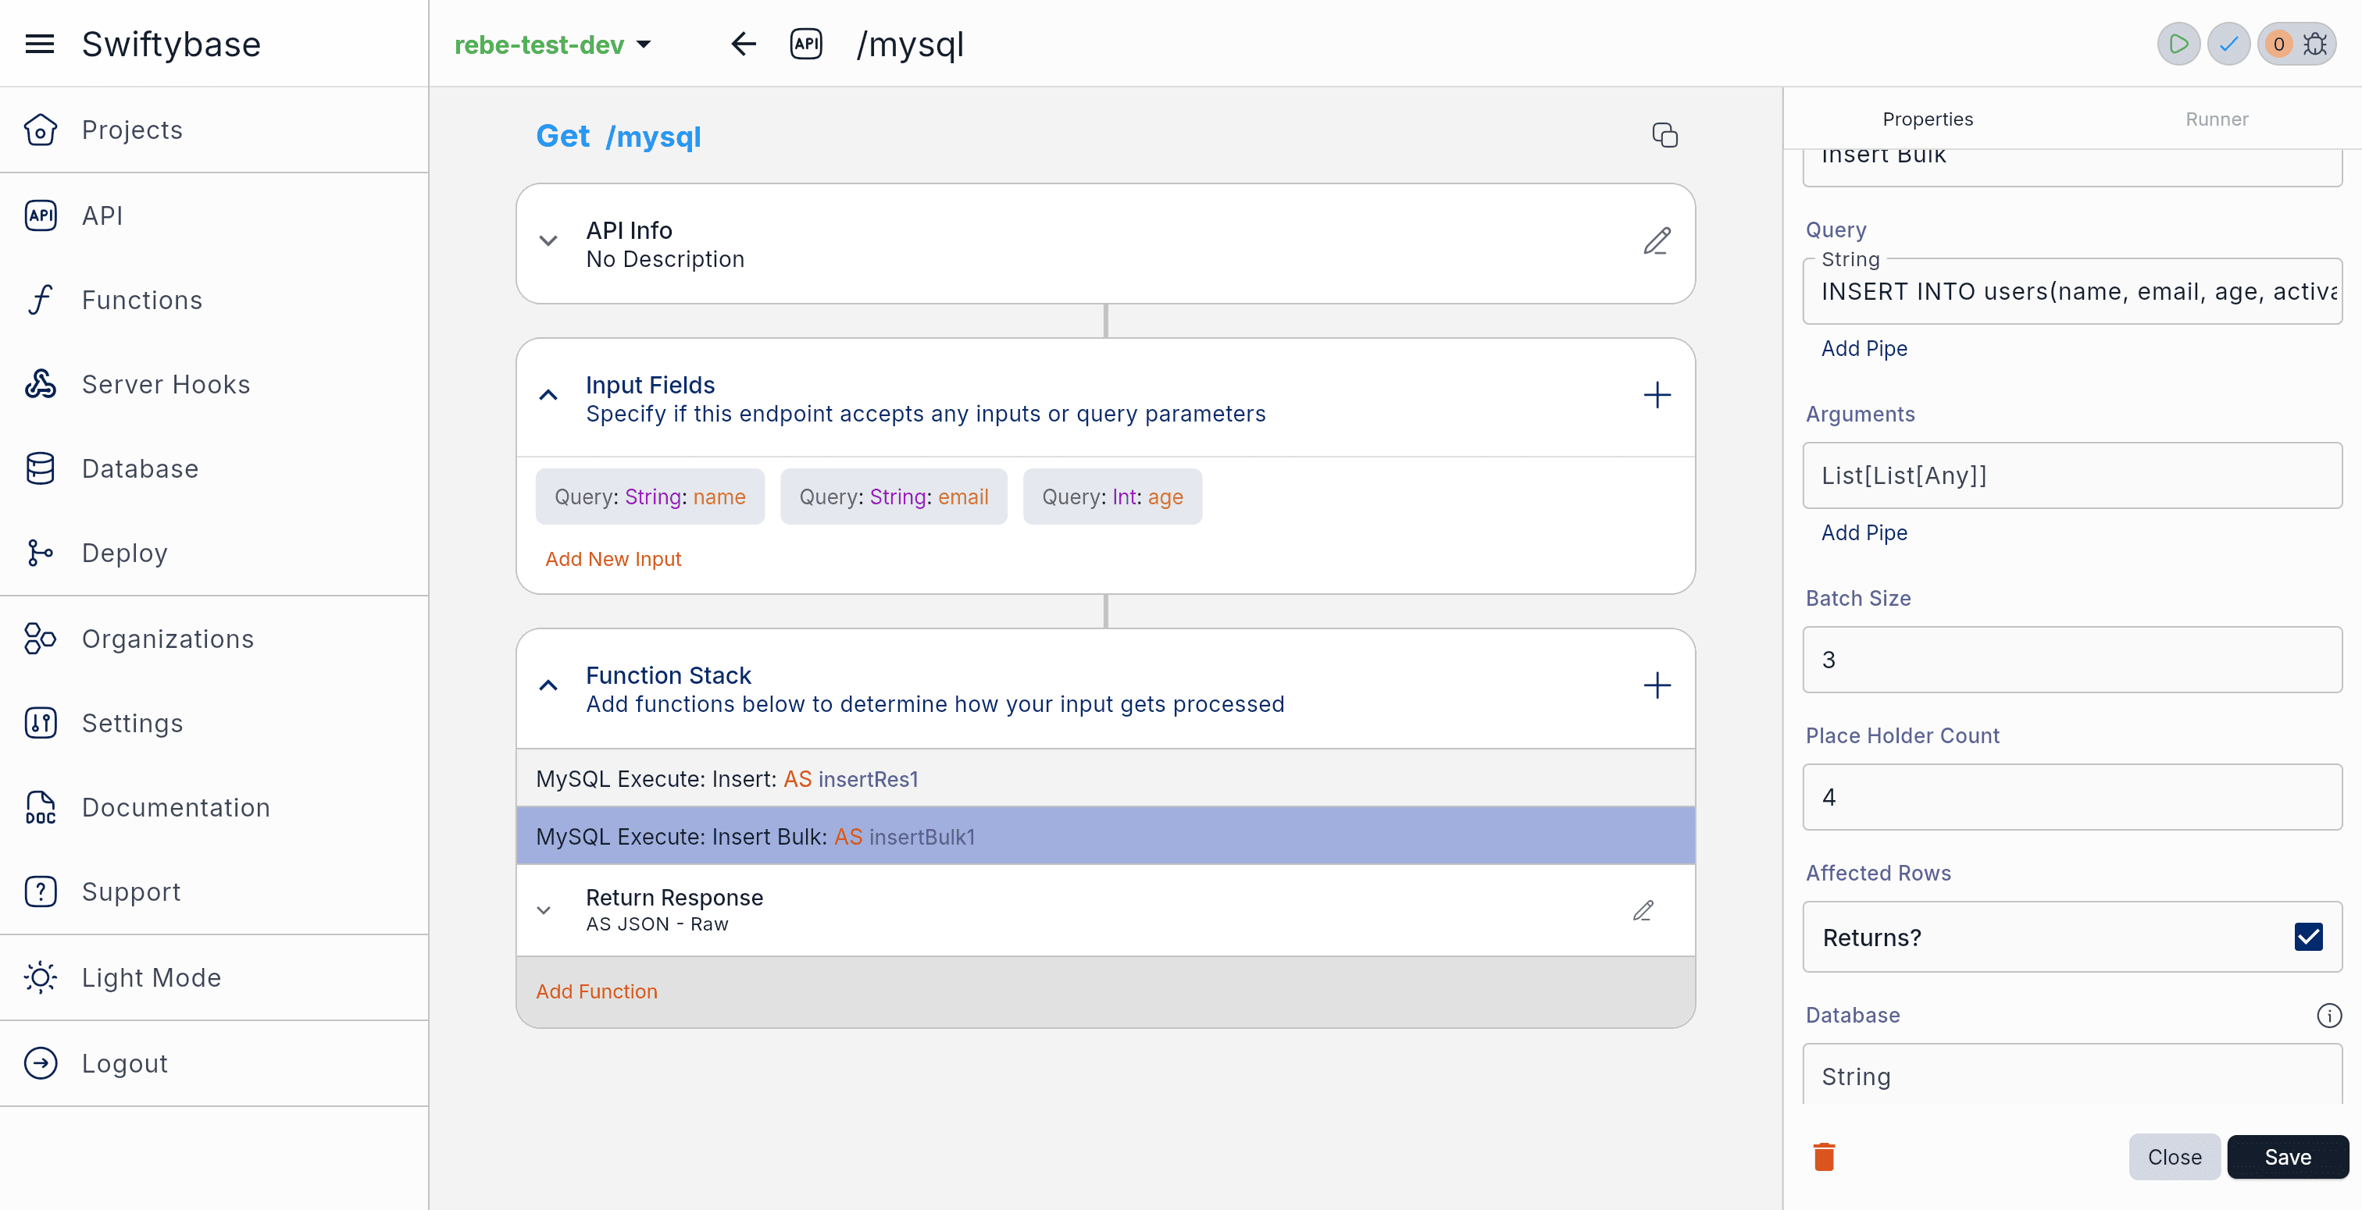Delete the function with the trash icon
The image size is (2362, 1210).
pos(1825,1157)
